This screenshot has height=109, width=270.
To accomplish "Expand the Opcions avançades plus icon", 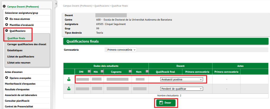I will point(7,78).
